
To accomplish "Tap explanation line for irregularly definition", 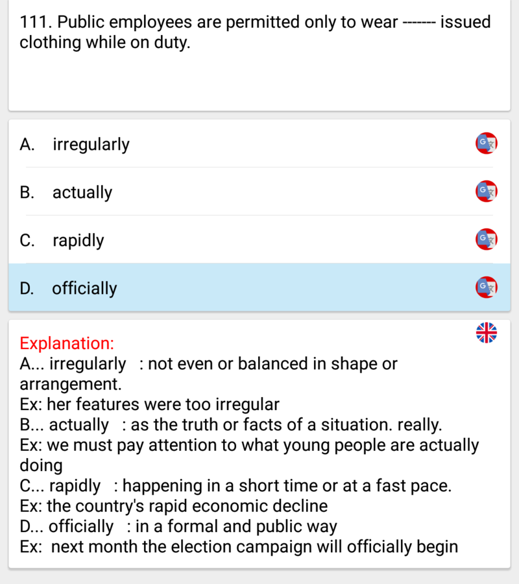I will [208, 374].
